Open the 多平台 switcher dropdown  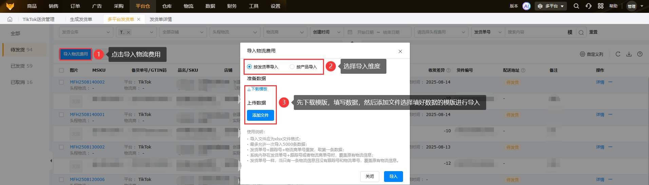coord(551,6)
